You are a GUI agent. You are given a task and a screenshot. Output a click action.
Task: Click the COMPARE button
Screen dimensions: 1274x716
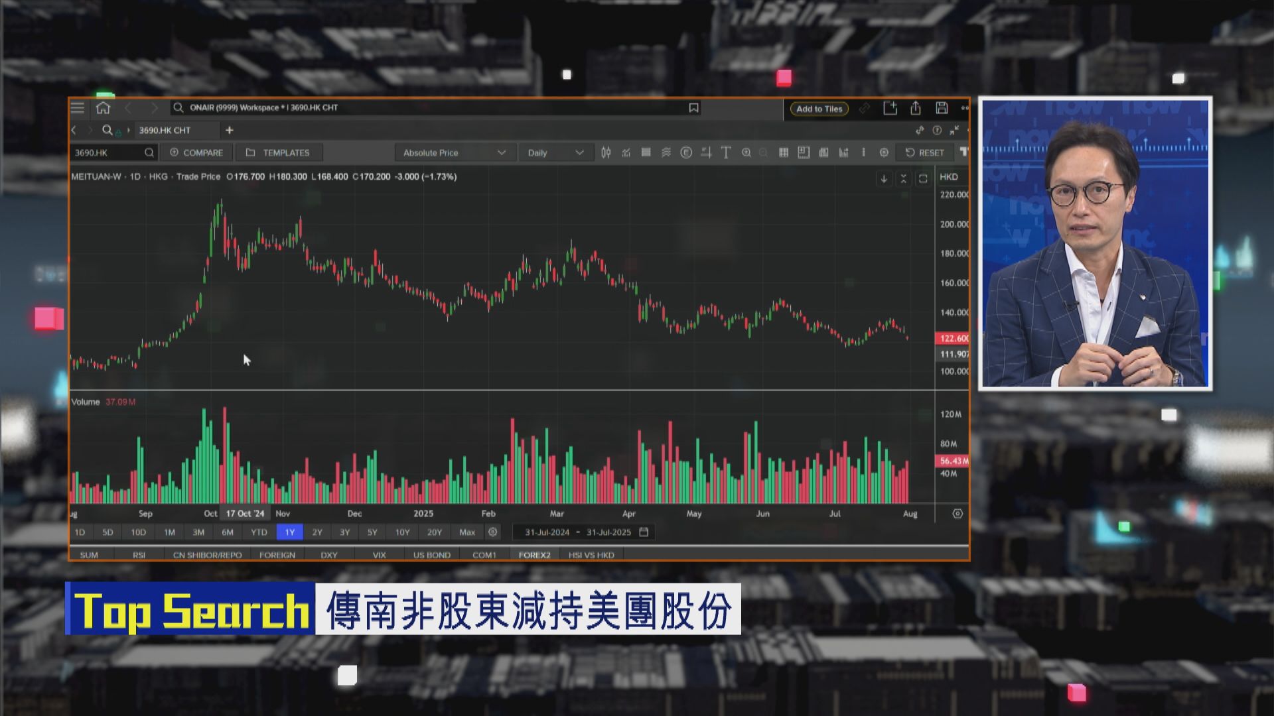pyautogui.click(x=197, y=152)
